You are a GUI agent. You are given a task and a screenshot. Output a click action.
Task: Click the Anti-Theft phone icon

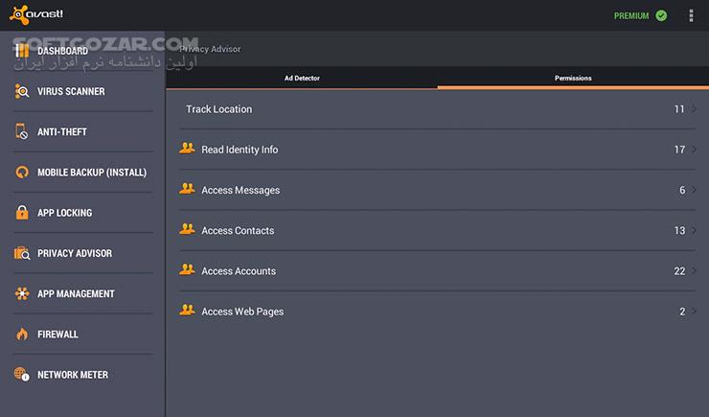coord(21,131)
